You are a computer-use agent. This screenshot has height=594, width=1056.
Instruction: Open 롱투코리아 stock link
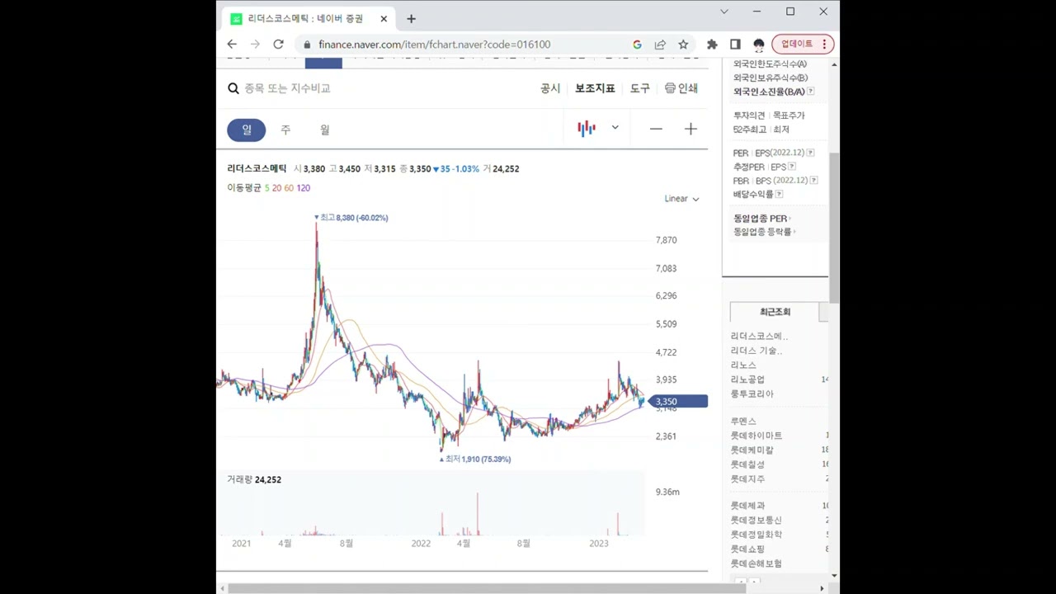[x=752, y=394]
